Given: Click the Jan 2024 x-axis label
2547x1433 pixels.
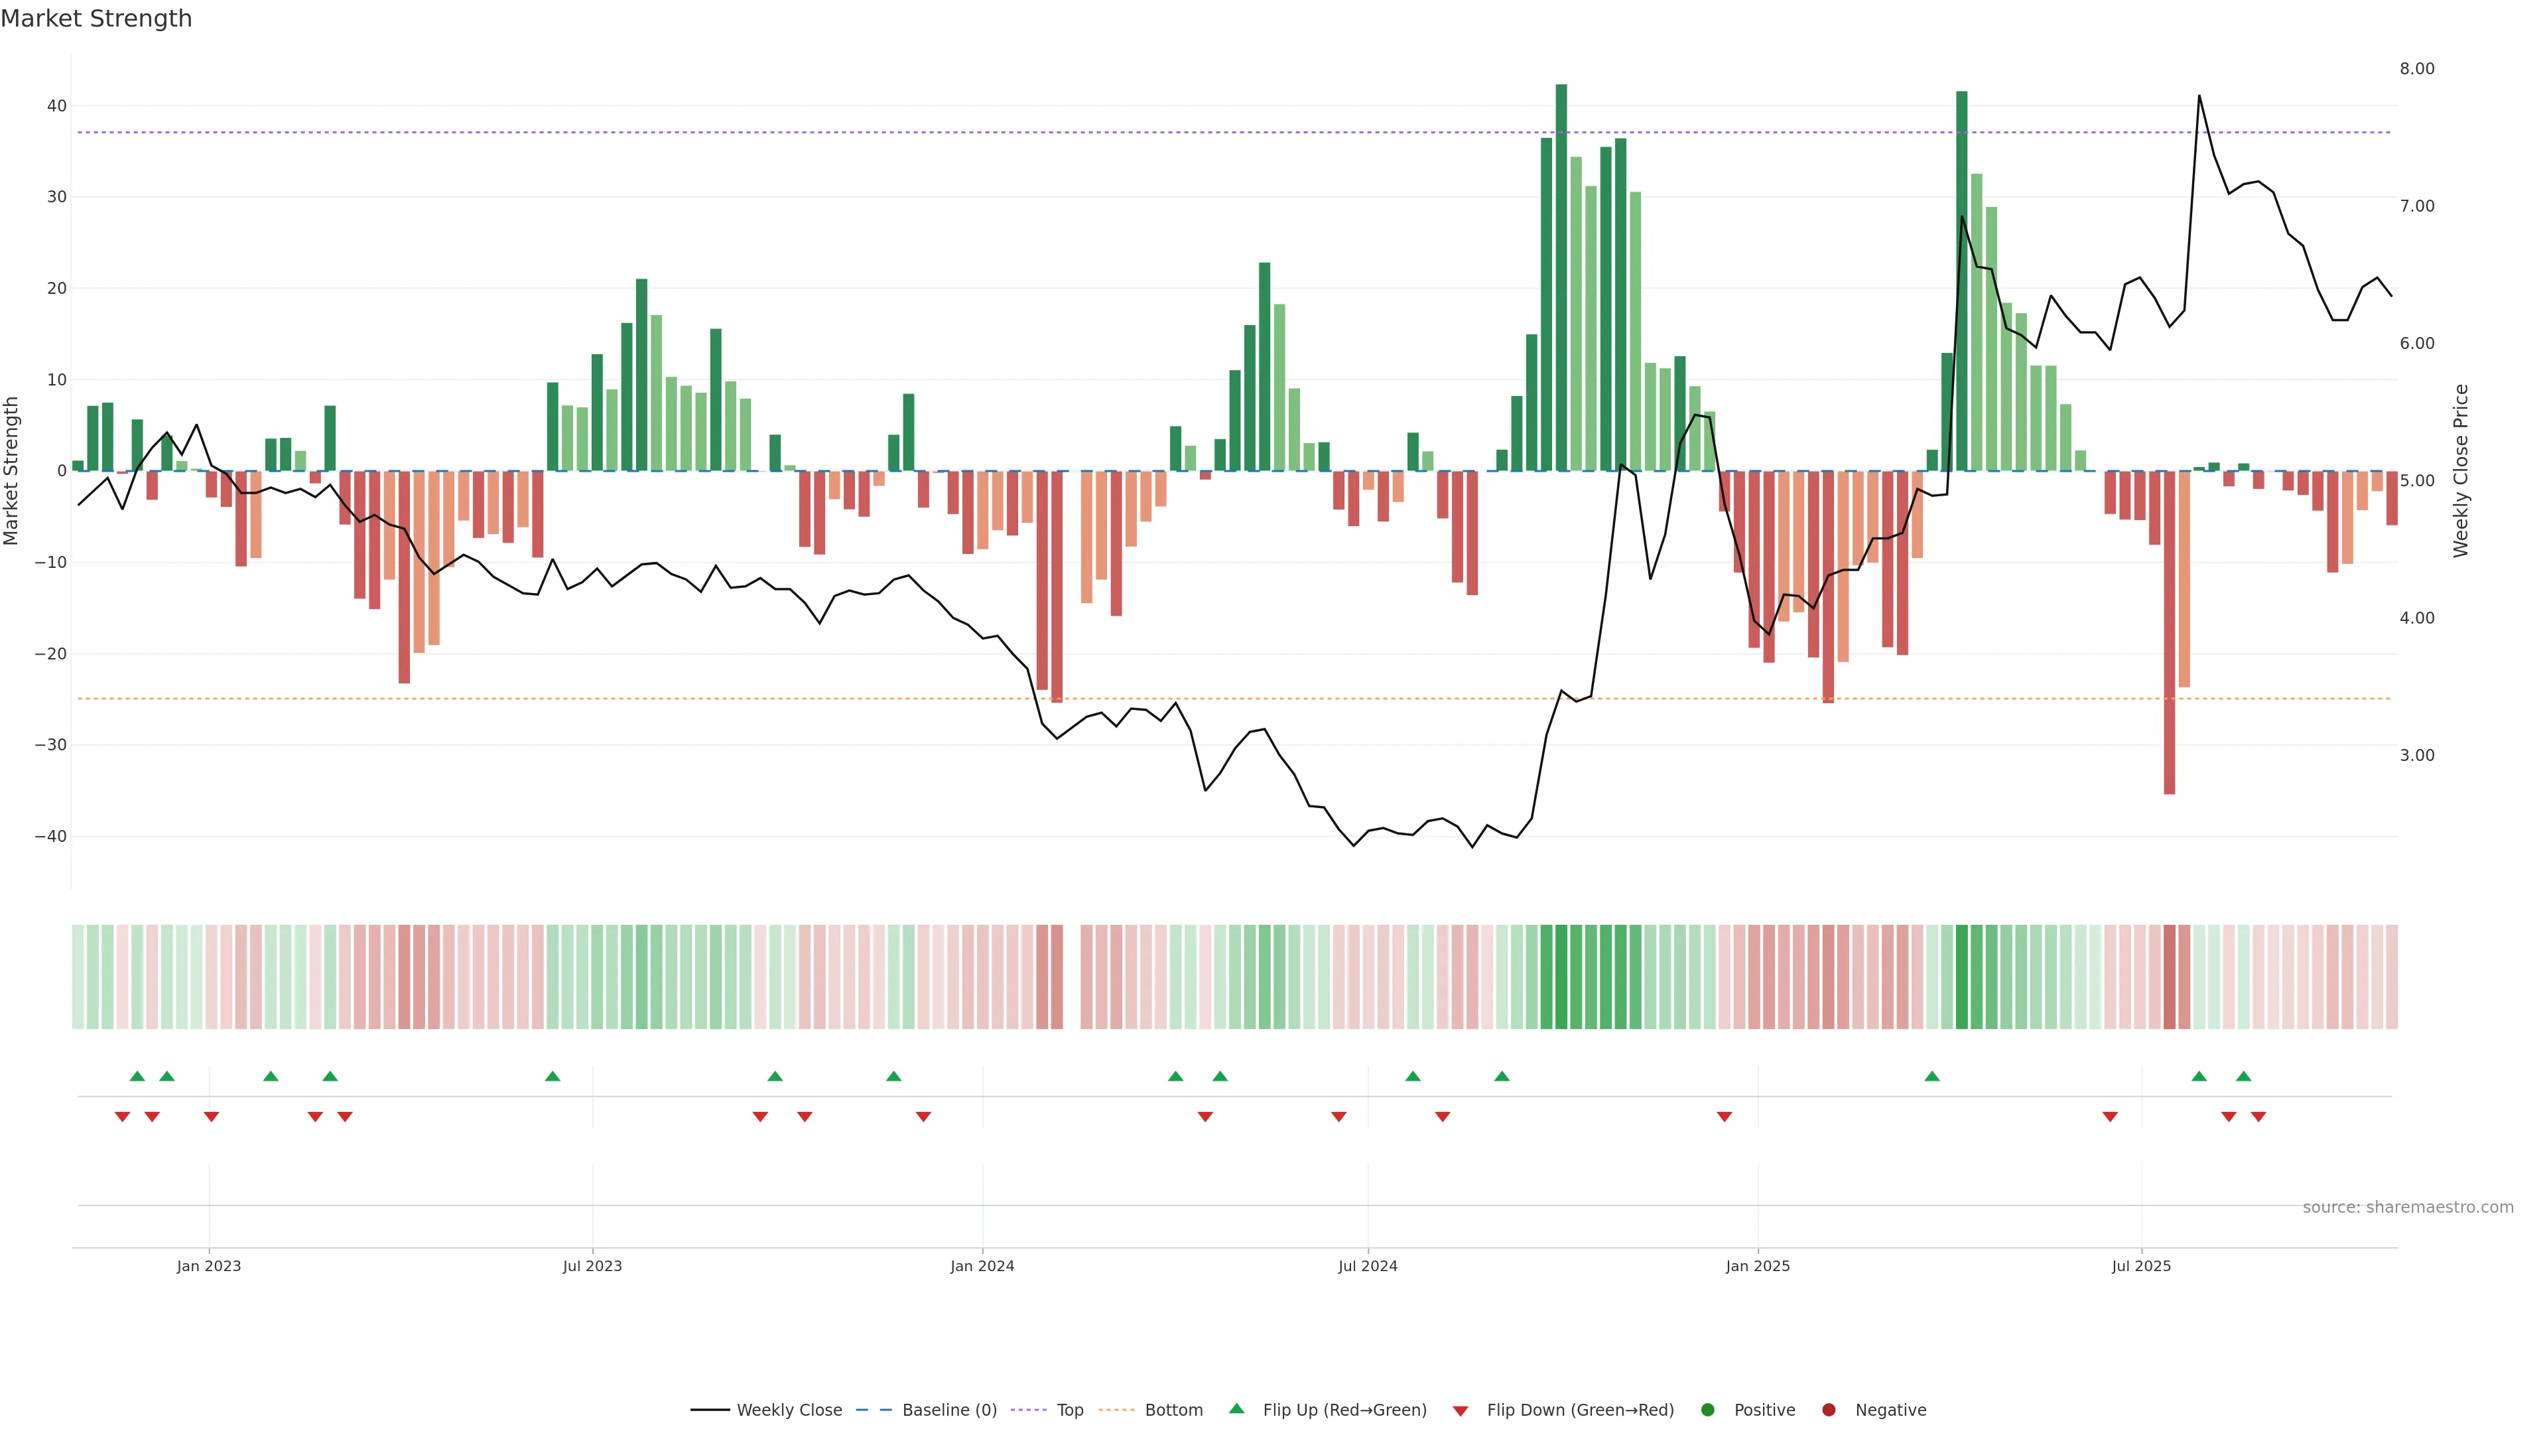Looking at the screenshot, I should [982, 1266].
